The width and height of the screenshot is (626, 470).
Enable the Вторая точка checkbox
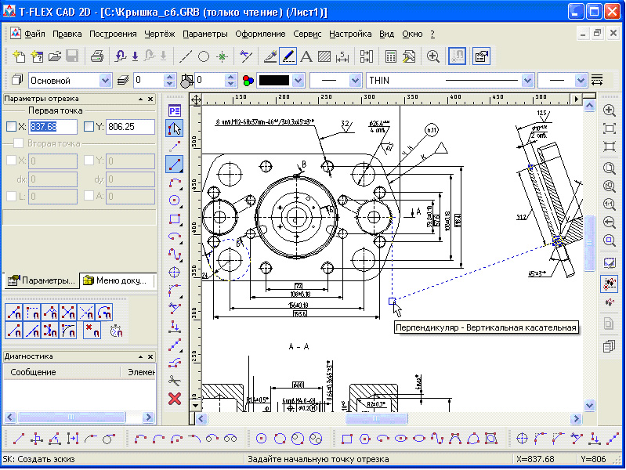(18, 143)
